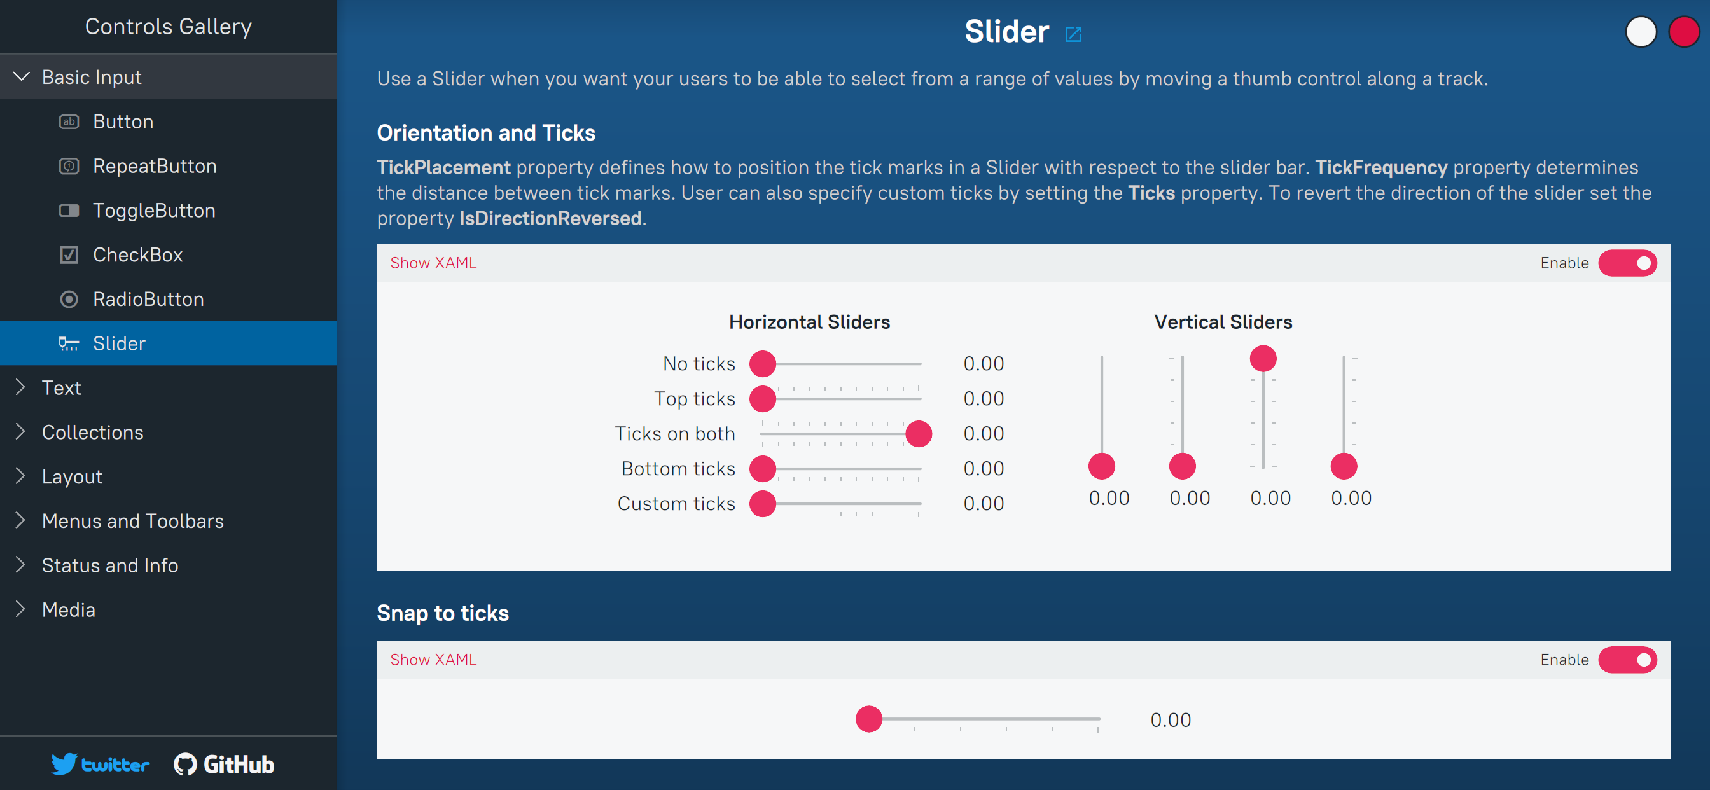Select the Slider item in navigation
1710x790 pixels.
click(120, 344)
